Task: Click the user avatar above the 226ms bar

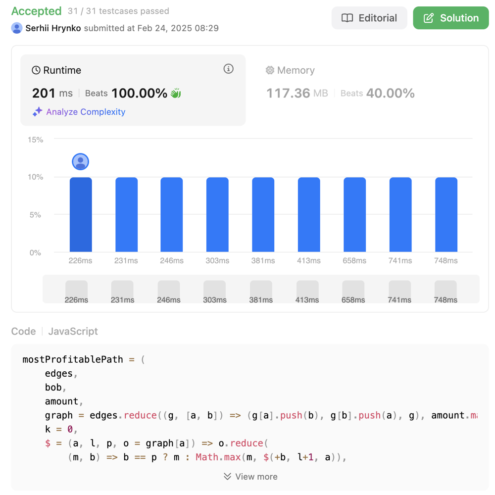Action: pyautogui.click(x=80, y=161)
